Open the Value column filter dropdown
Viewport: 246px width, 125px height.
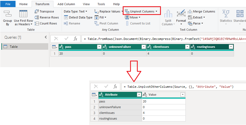[183, 95]
